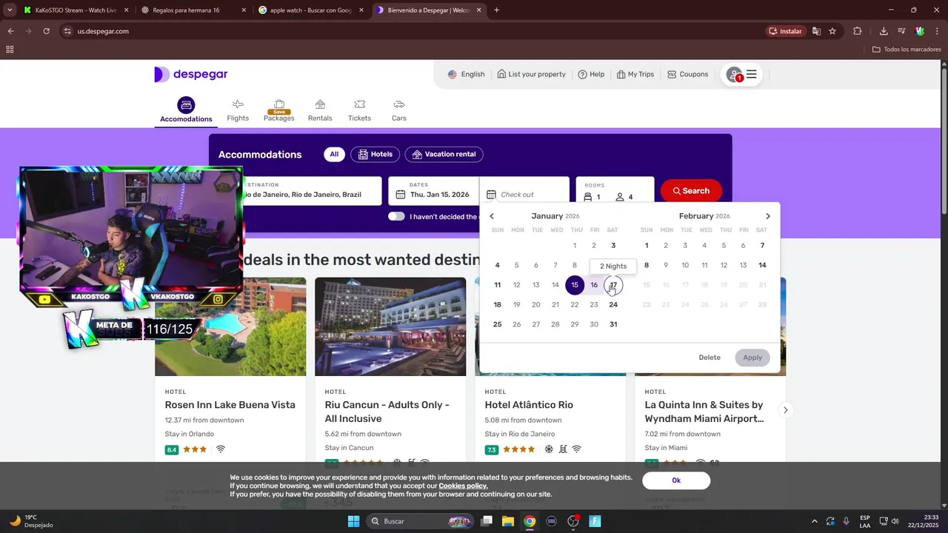Open Windows Start menu
The image size is (948, 533).
(353, 521)
